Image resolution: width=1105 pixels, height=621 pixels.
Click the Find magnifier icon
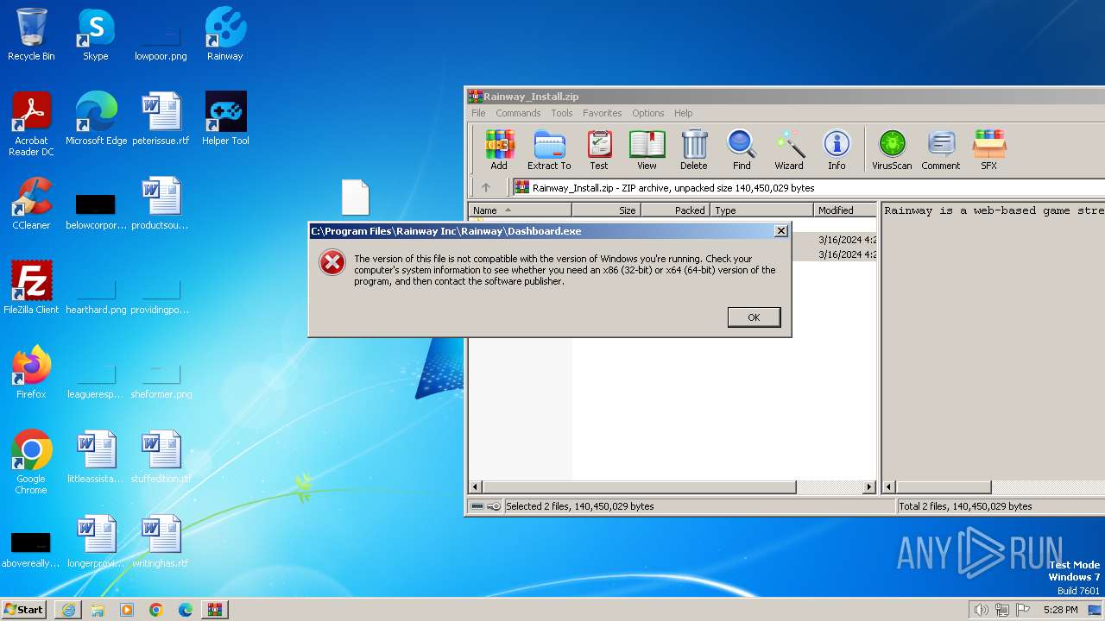coord(742,150)
